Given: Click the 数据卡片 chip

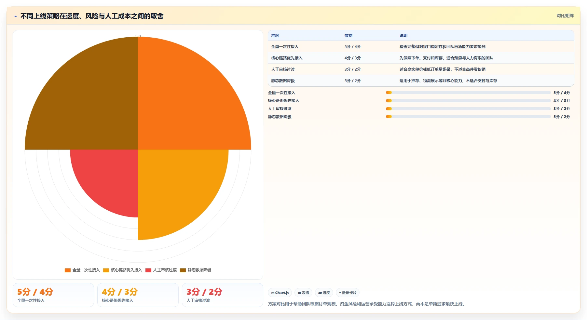Looking at the screenshot, I should point(348,293).
